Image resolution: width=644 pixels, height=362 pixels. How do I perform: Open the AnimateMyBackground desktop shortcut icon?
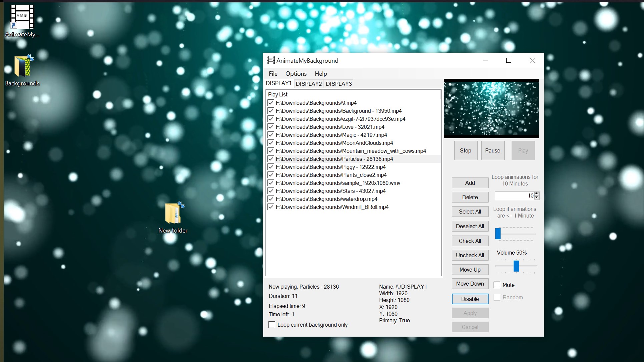pos(22,17)
